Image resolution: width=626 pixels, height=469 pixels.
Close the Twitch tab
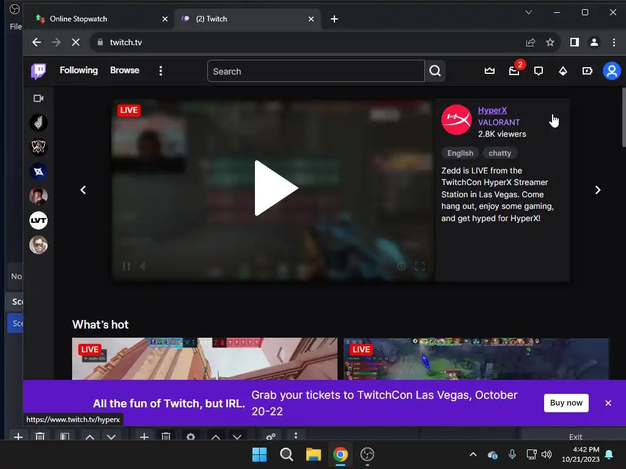click(311, 19)
